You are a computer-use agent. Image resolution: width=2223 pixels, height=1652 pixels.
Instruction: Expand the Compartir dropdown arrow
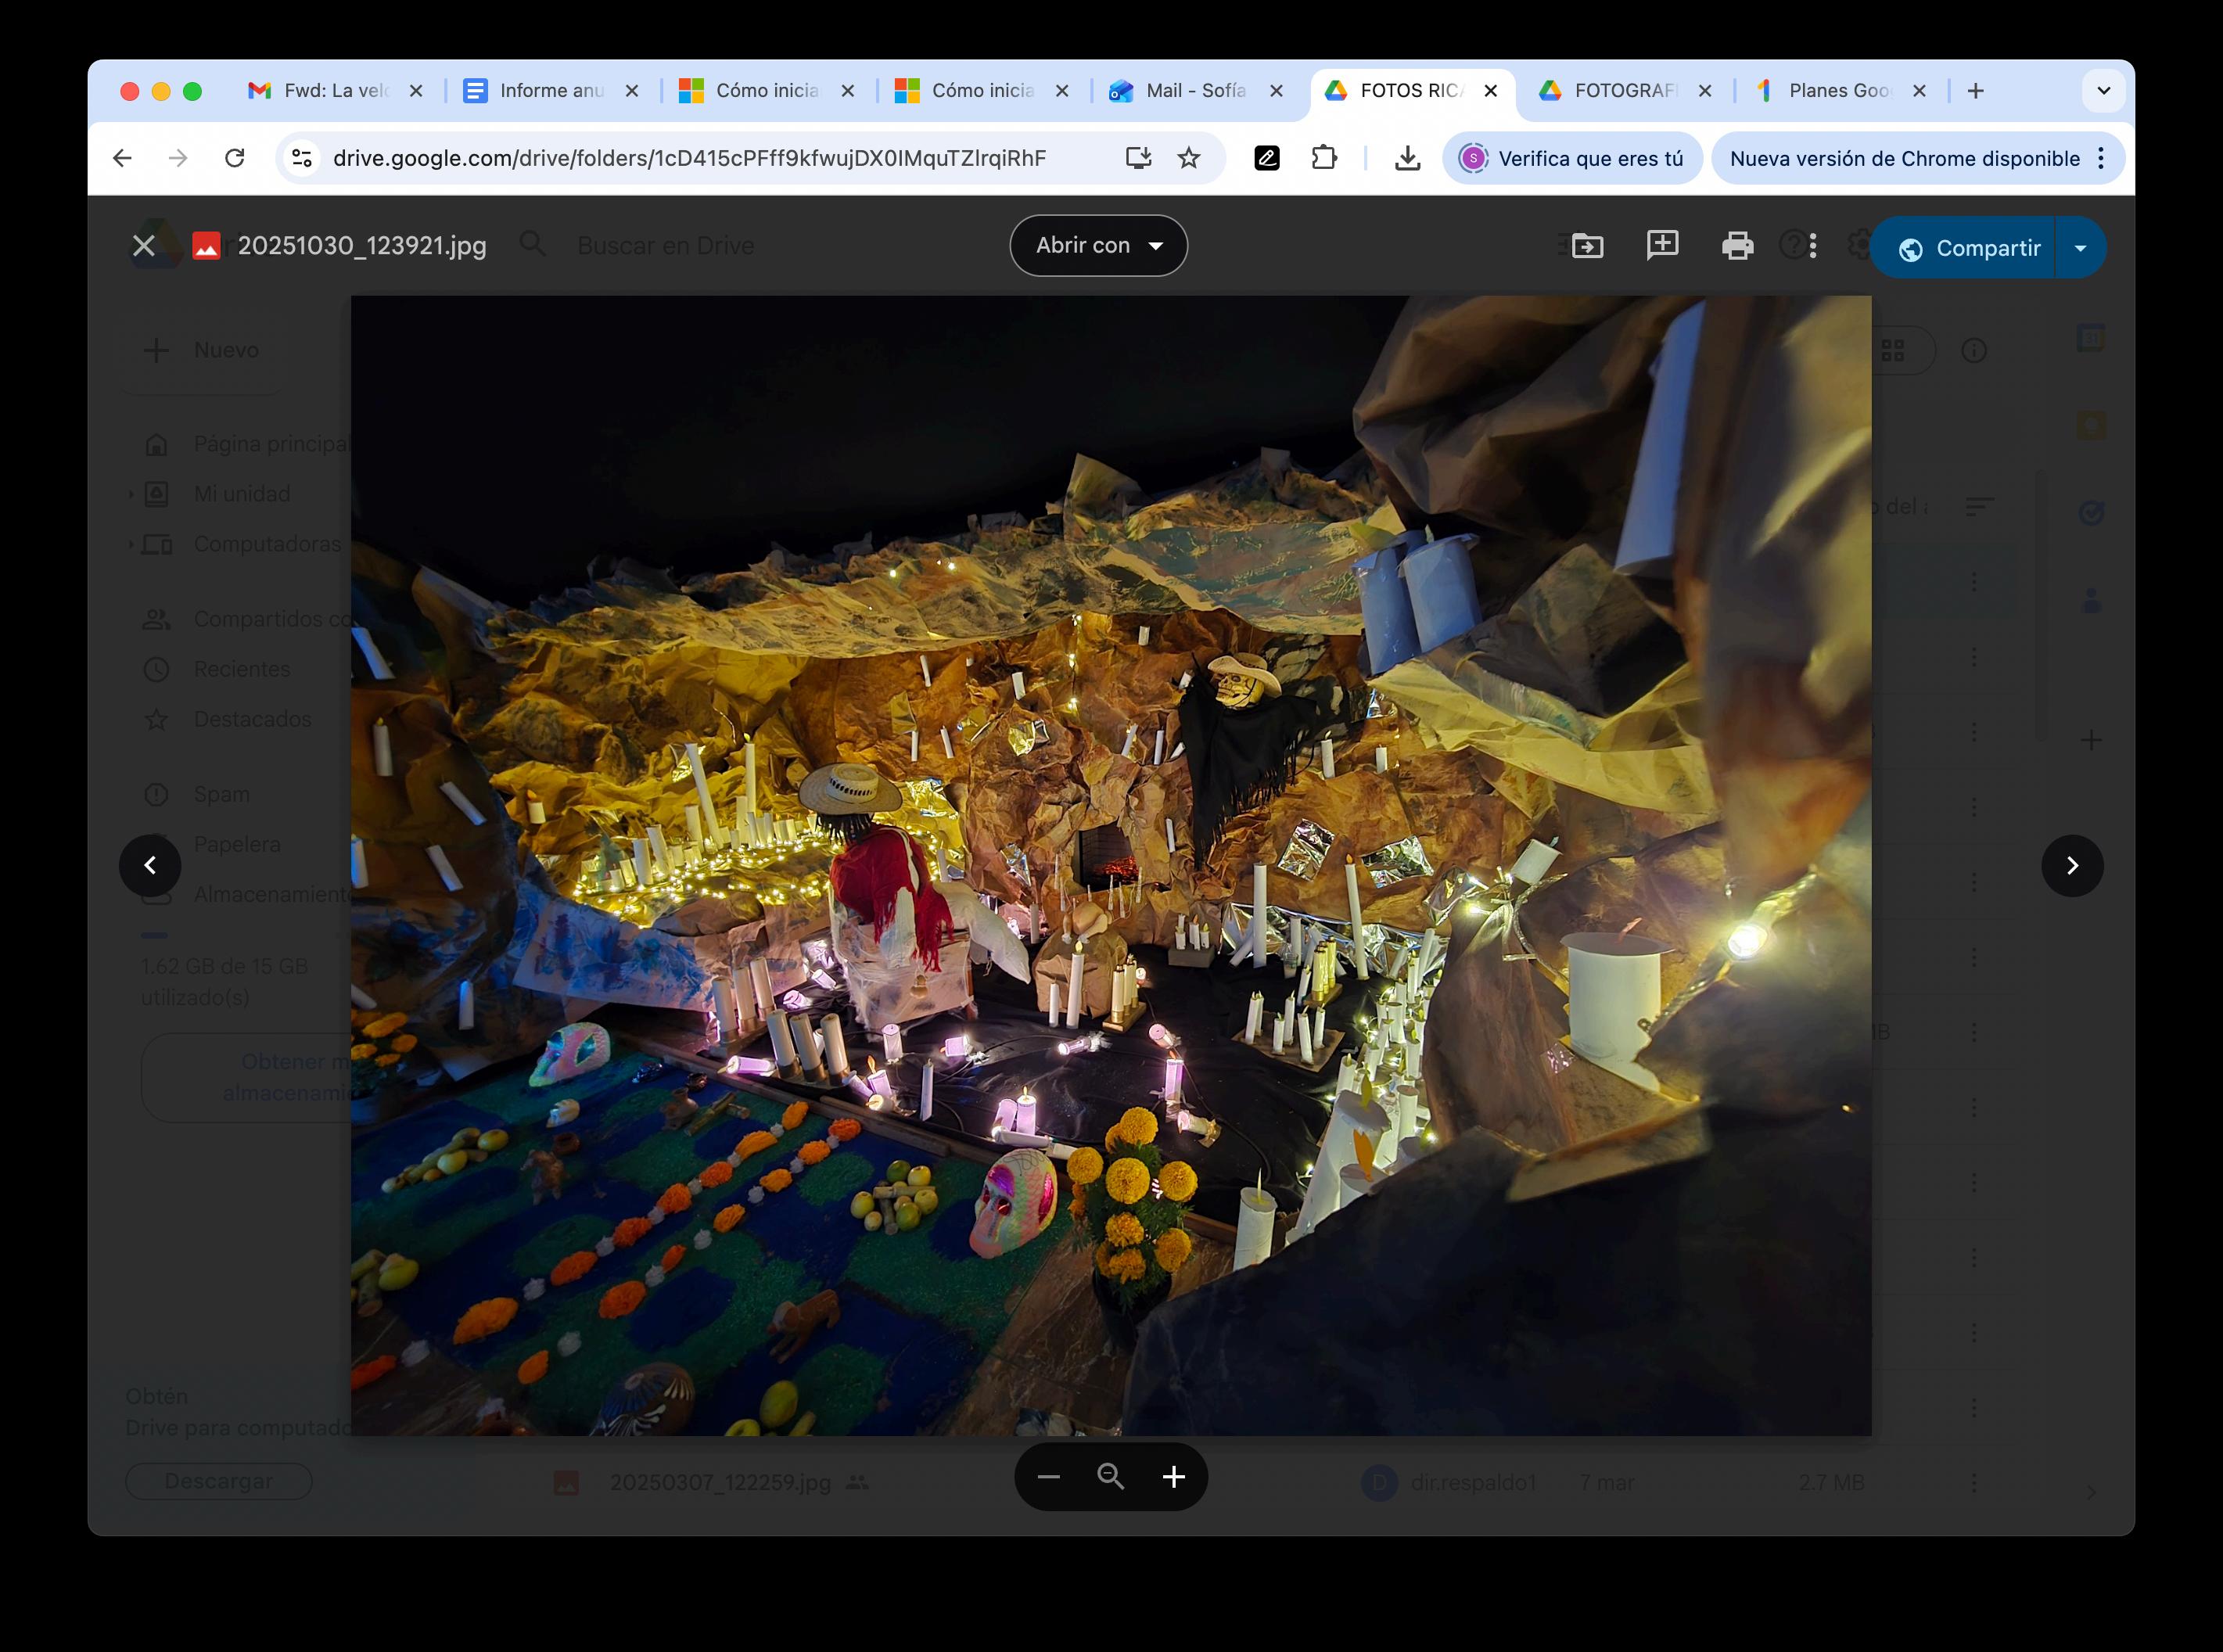click(x=2081, y=248)
